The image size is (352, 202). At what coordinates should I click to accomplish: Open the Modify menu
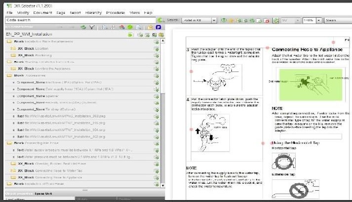23,13
